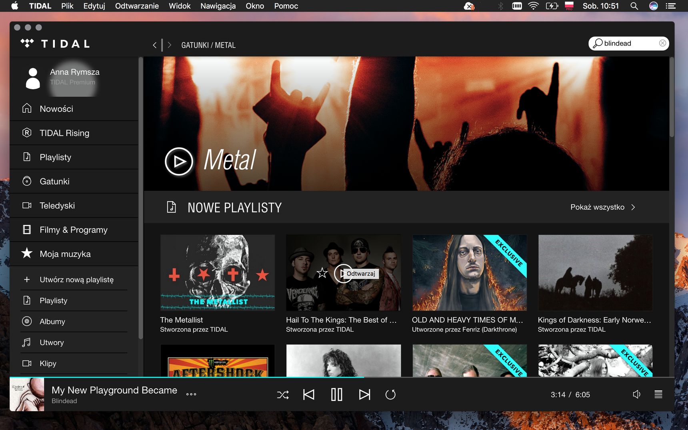Open Wi-Fi status menu
The image size is (688, 430).
click(533, 6)
